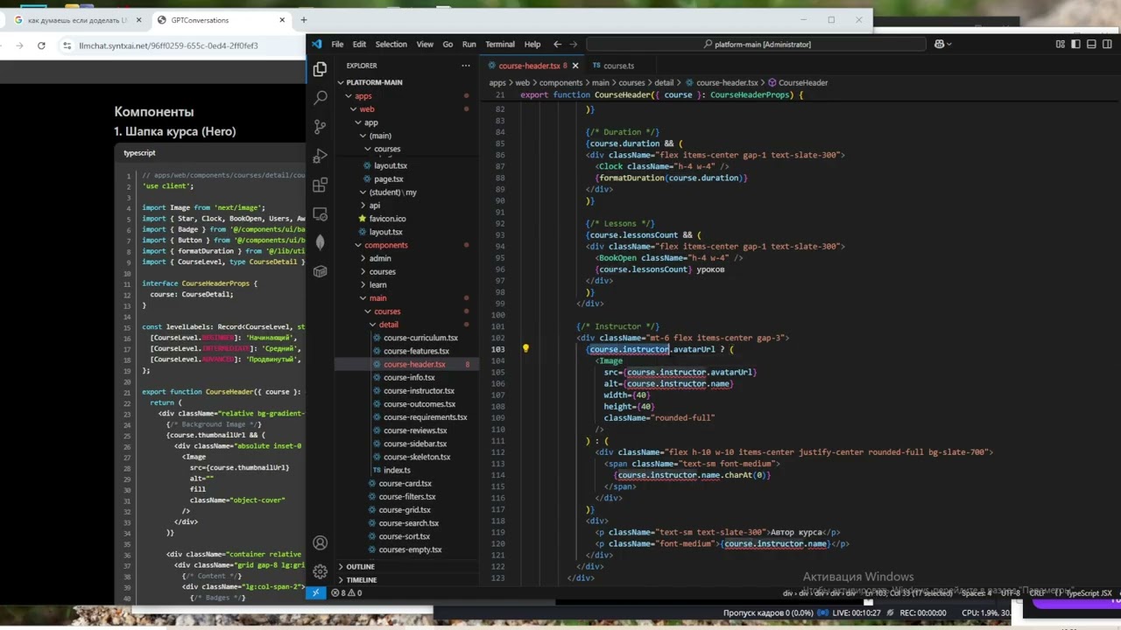
Task: Click the TypeScript JSX language mode
Action: tap(1089, 592)
